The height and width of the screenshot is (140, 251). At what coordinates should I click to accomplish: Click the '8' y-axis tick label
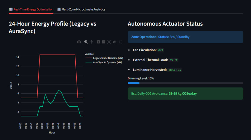pos(18,84)
